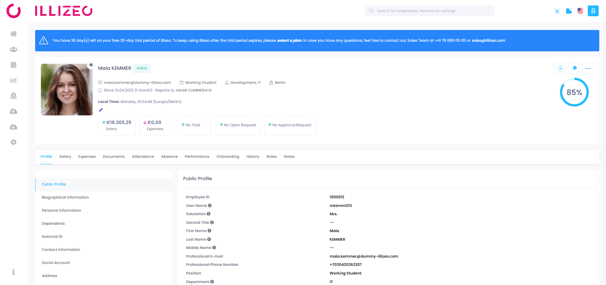Image resolution: width=606 pixels, height=285 pixels.
Task: Click the ILLIZEO wordmark logo
Action: 64,11
